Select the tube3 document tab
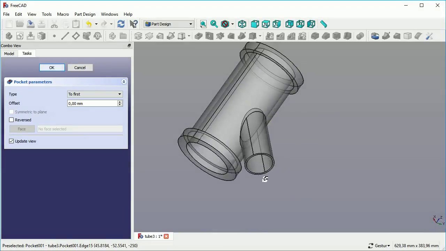446x251 pixels. [153, 236]
